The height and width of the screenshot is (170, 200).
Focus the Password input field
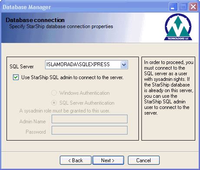(89, 130)
